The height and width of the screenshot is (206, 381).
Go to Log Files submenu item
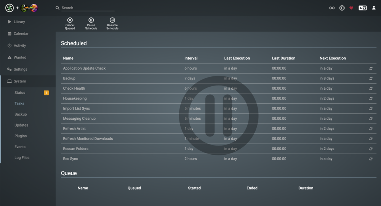tap(22, 157)
